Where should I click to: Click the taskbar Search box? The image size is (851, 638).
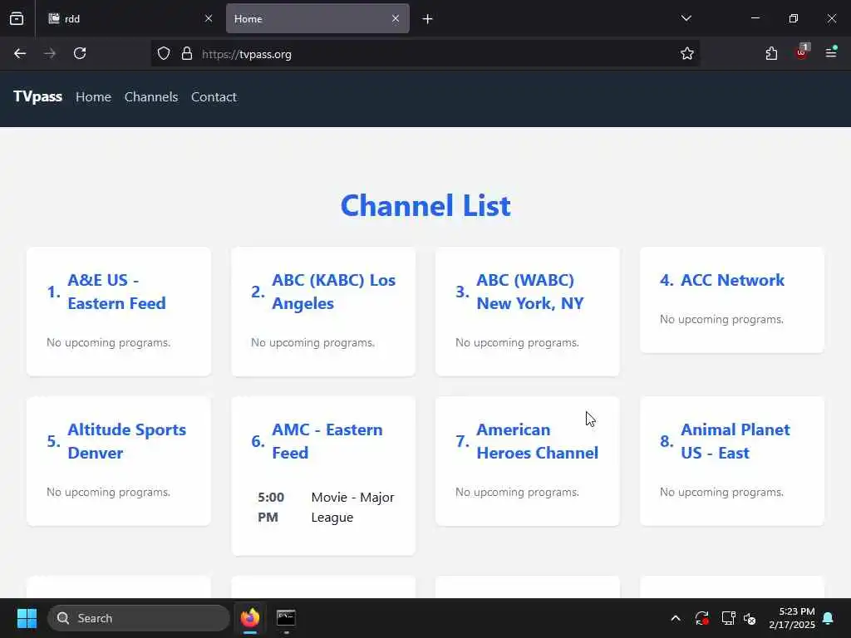tap(139, 618)
